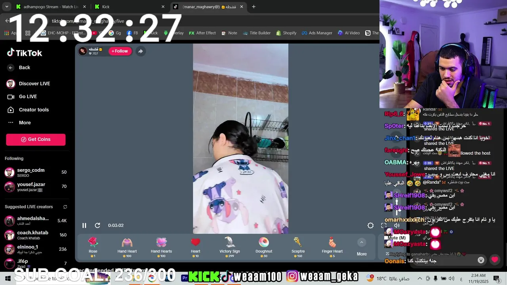Close the Kick tab
Viewport: 507px width, 285px height.
(163, 7)
